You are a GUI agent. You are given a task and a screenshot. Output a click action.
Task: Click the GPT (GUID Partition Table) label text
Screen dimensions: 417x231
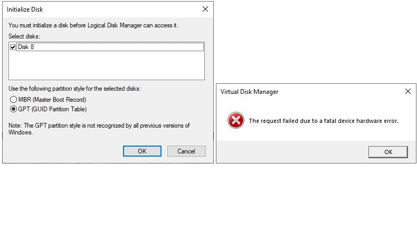(52, 109)
